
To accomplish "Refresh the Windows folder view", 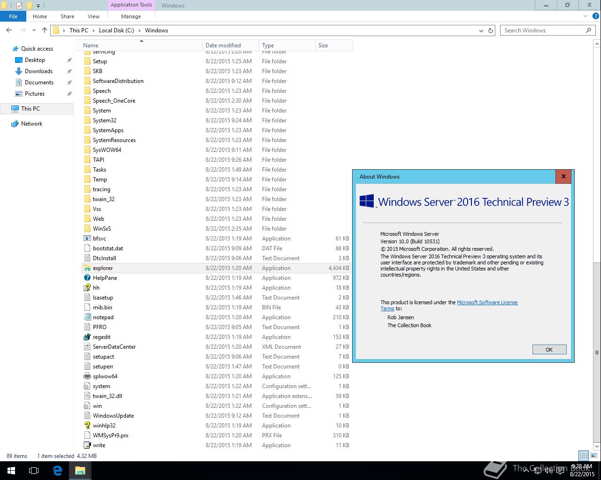I will (491, 30).
